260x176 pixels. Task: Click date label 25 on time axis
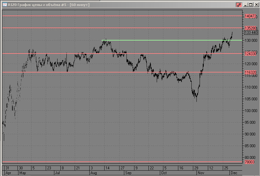pyautogui.click(x=226, y=168)
